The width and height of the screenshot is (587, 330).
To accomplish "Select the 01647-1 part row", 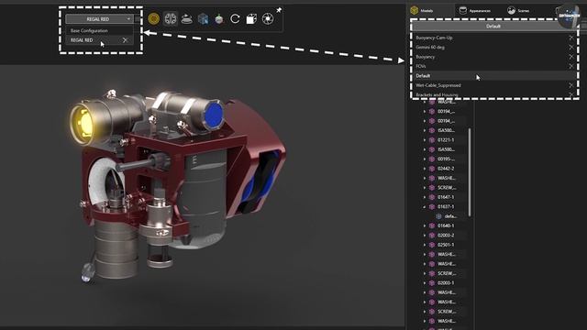I will click(x=446, y=197).
